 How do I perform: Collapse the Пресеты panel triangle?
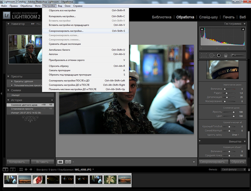(x=8, y=76)
